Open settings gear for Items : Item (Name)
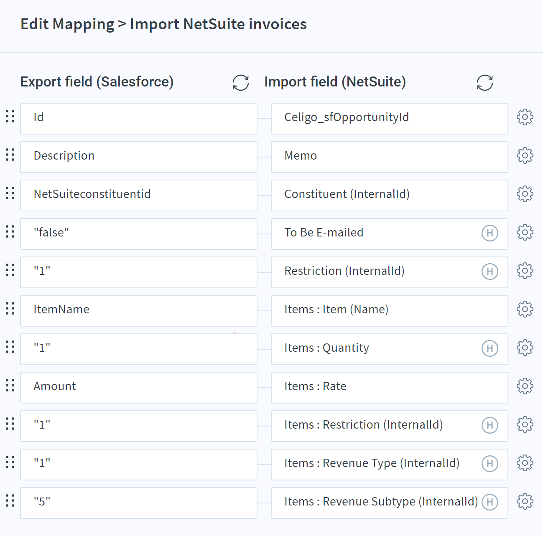The height and width of the screenshot is (536, 543). tap(525, 309)
